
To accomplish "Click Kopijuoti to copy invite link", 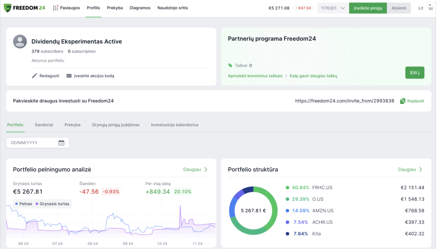I will pyautogui.click(x=415, y=101).
